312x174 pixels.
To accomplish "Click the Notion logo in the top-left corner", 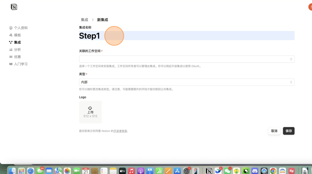I will (x=14, y=7).
